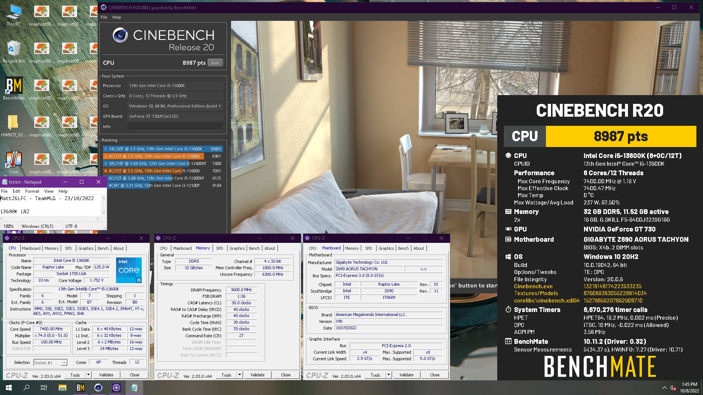Open the HWBOT_X2 folder icon
703x395 pixels.
click(x=14, y=126)
